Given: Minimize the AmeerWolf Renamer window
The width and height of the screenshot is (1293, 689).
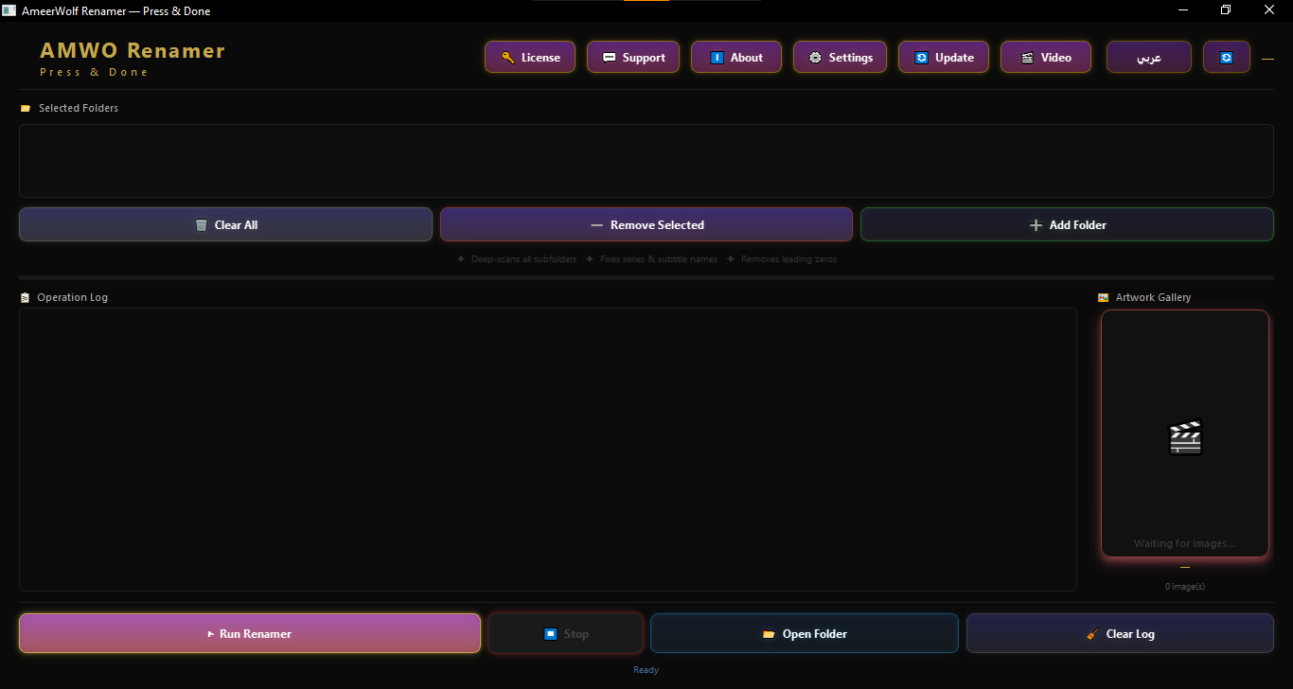Looking at the screenshot, I should pos(1183,10).
